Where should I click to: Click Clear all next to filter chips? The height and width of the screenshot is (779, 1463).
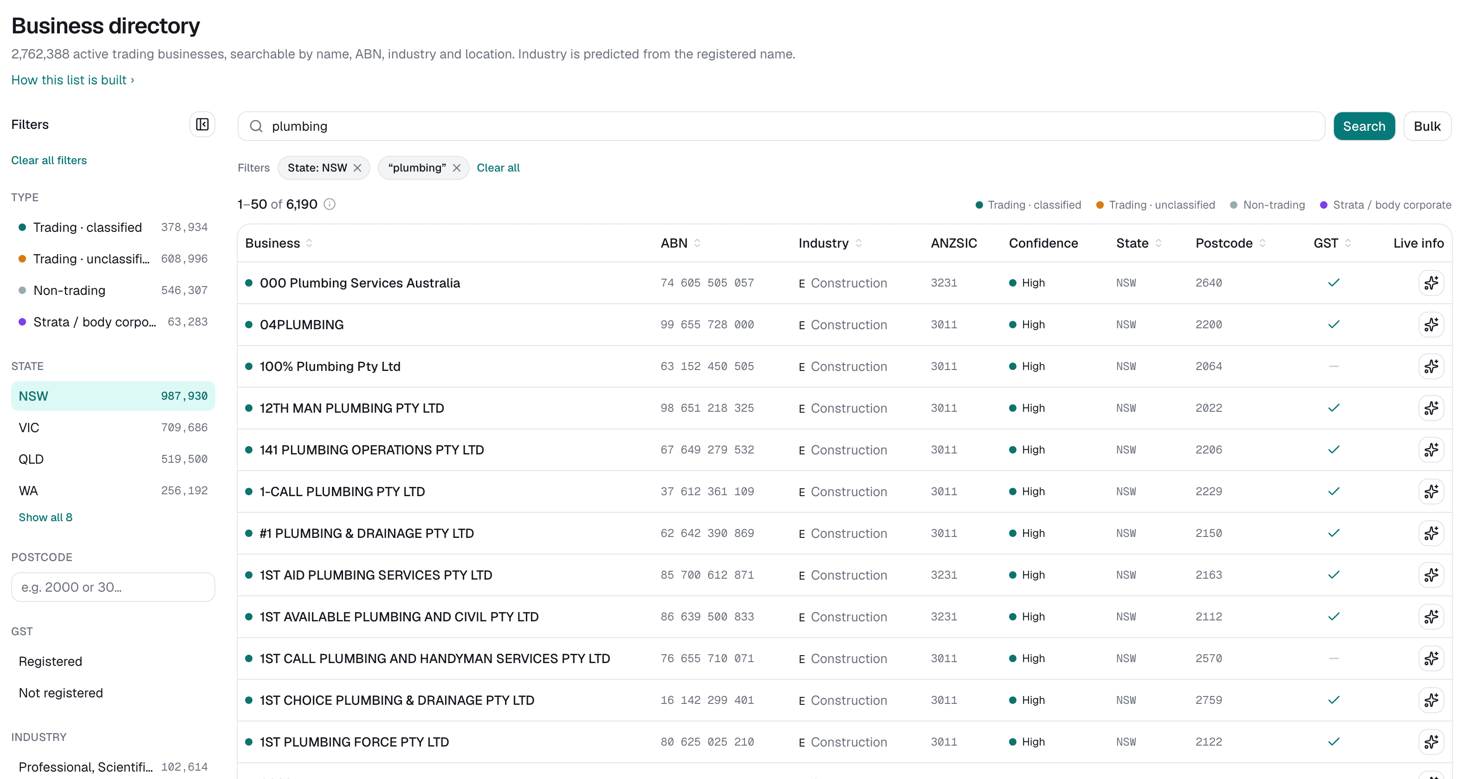tap(498, 168)
